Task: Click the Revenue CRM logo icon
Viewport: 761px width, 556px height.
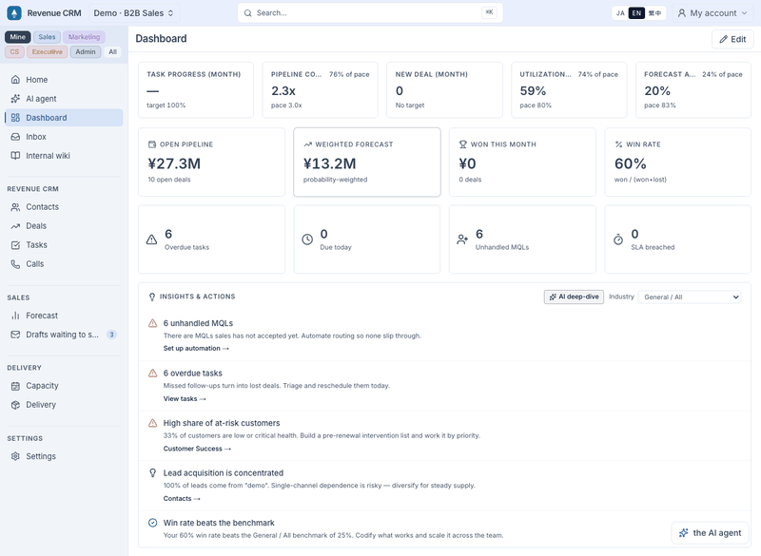Action: click(14, 13)
